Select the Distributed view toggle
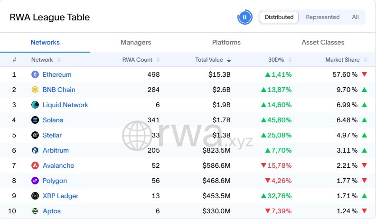The image size is (376, 219). 279,17
